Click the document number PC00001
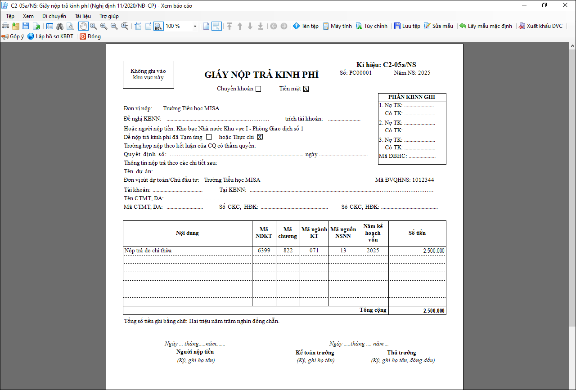Image resolution: width=576 pixels, height=390 pixels. coord(361,73)
